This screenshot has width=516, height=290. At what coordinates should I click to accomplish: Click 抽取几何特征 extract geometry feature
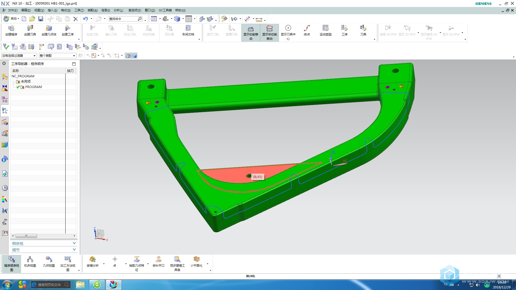(137, 263)
